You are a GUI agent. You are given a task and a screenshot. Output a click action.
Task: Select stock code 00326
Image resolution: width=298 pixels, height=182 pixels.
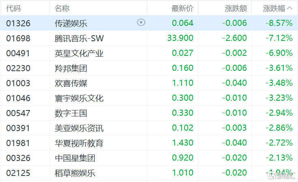pos(18,158)
